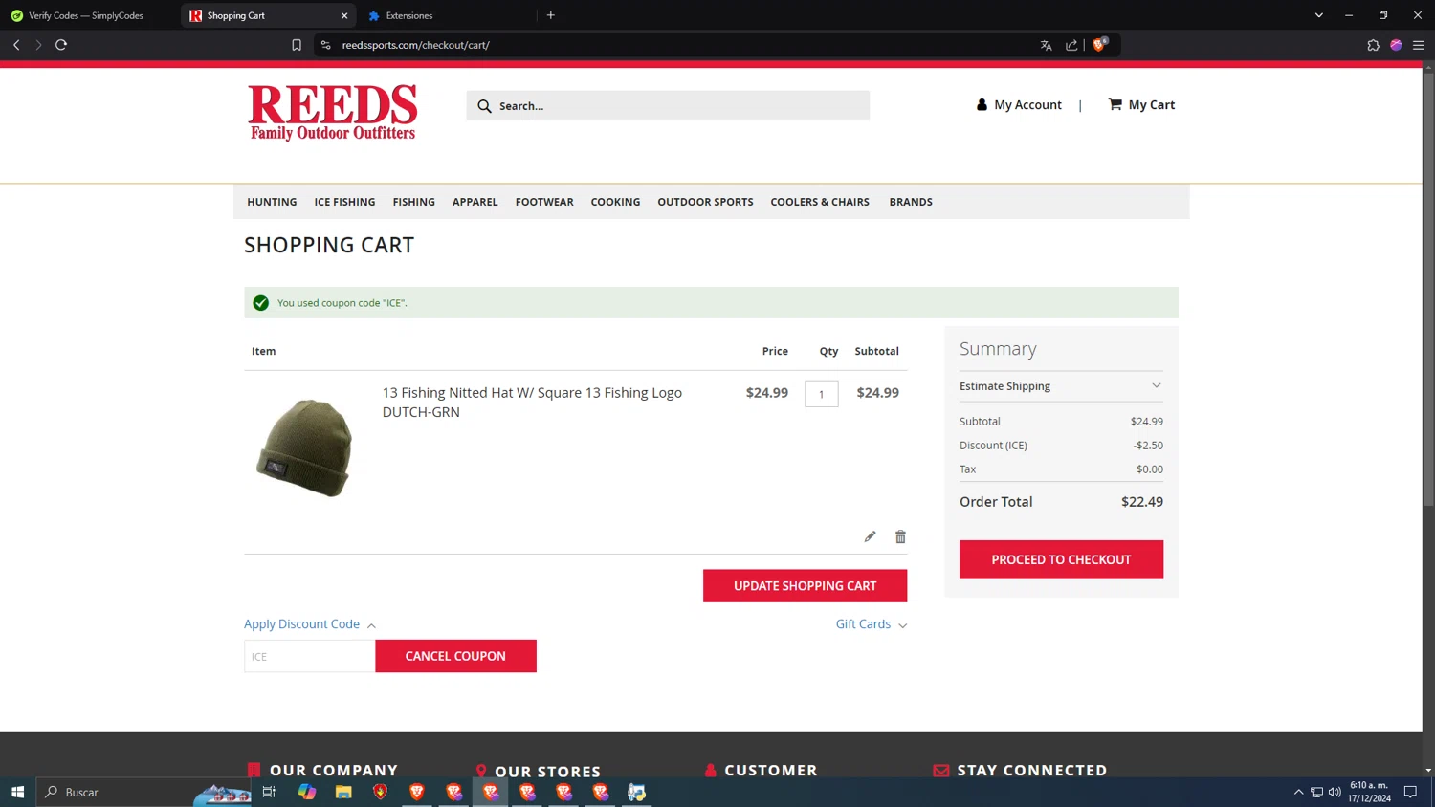The height and width of the screenshot is (807, 1435).
Task: Click the quantity field for the hat
Action: tap(822, 394)
